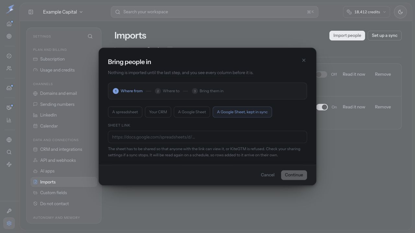Open the workflow nodes icon in rail
This screenshot has width=415, height=233.
9,164
